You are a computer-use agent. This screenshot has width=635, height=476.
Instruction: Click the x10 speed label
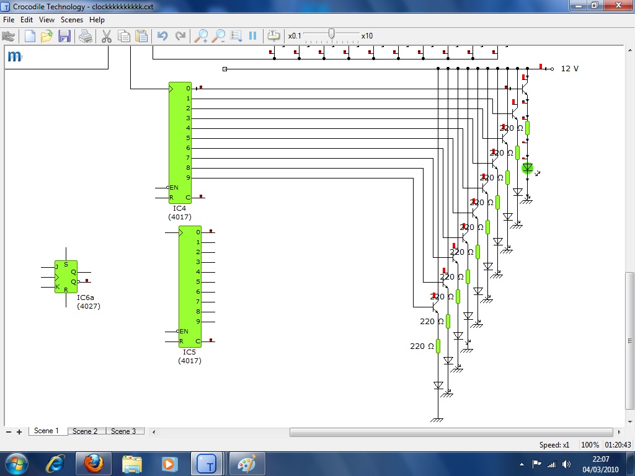367,36
